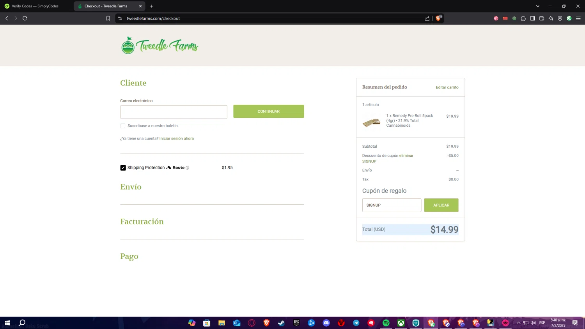Image resolution: width=585 pixels, height=329 pixels.
Task: Open taskbar search magnifier
Action: (22, 323)
